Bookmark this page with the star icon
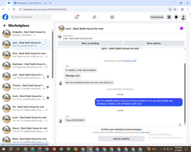Screen dimensions: 191x152 click(x=175, y=9)
